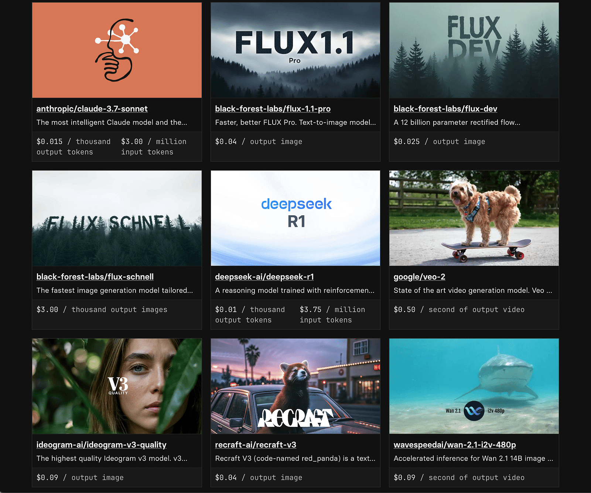Click the '$3.00 / thousand output images' price
Image resolution: width=591 pixels, height=493 pixels.
[102, 310]
